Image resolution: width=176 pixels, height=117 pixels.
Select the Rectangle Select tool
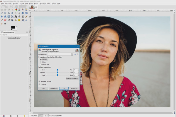[x=2, y=10]
